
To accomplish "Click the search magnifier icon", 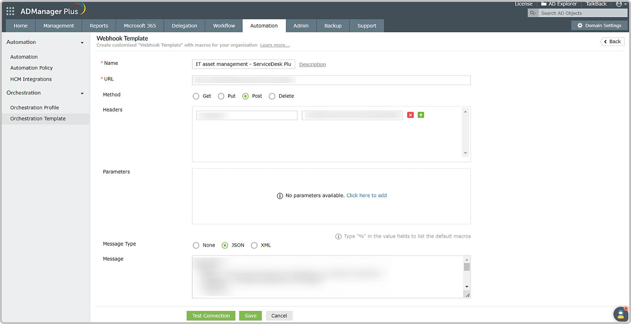I will [x=533, y=13].
